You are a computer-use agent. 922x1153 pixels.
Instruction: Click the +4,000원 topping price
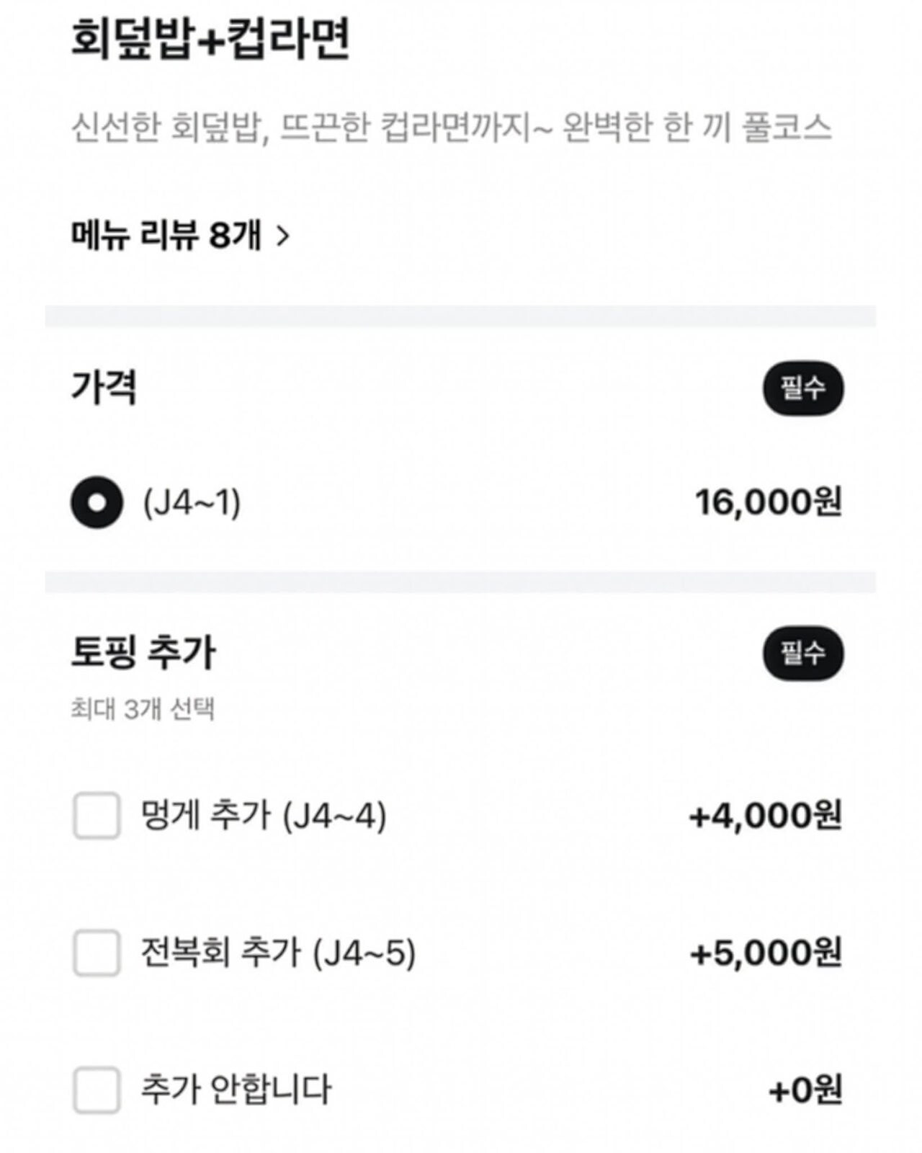click(765, 816)
